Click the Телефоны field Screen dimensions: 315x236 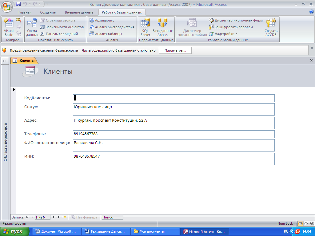pyautogui.click(x=173, y=134)
